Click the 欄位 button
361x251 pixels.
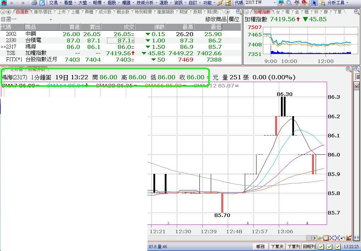point(234,19)
